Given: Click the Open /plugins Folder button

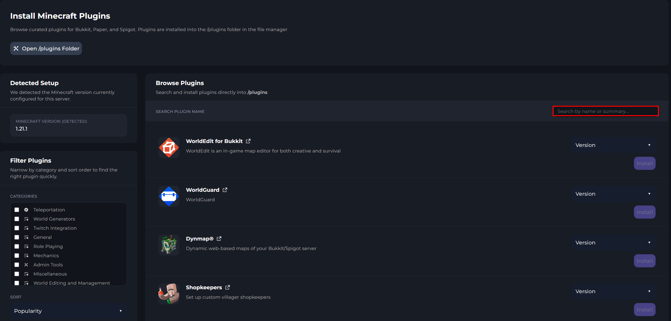Looking at the screenshot, I should tap(46, 48).
